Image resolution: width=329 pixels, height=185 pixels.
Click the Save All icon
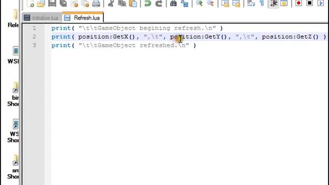(x=63, y=4)
